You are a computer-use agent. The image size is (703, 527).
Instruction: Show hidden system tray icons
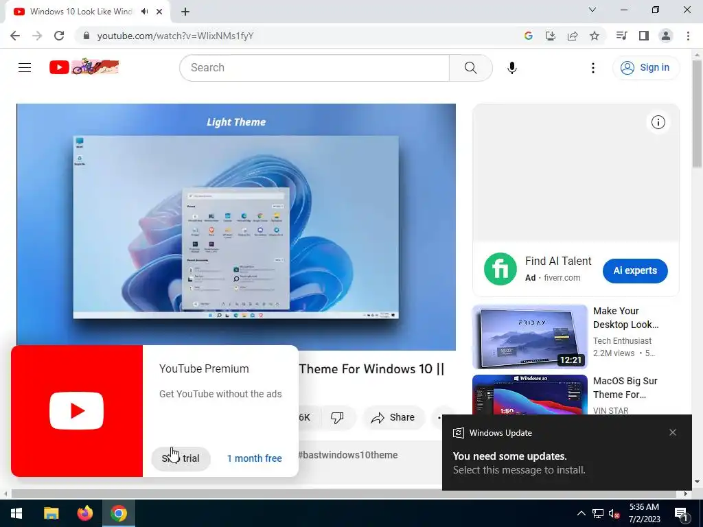coord(581,513)
